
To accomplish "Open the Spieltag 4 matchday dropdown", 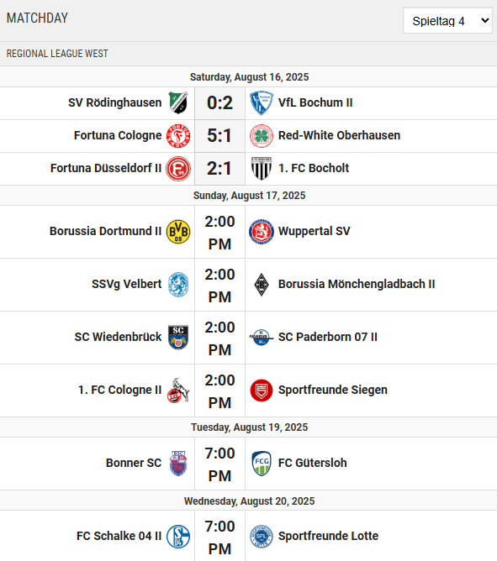I will (x=447, y=21).
